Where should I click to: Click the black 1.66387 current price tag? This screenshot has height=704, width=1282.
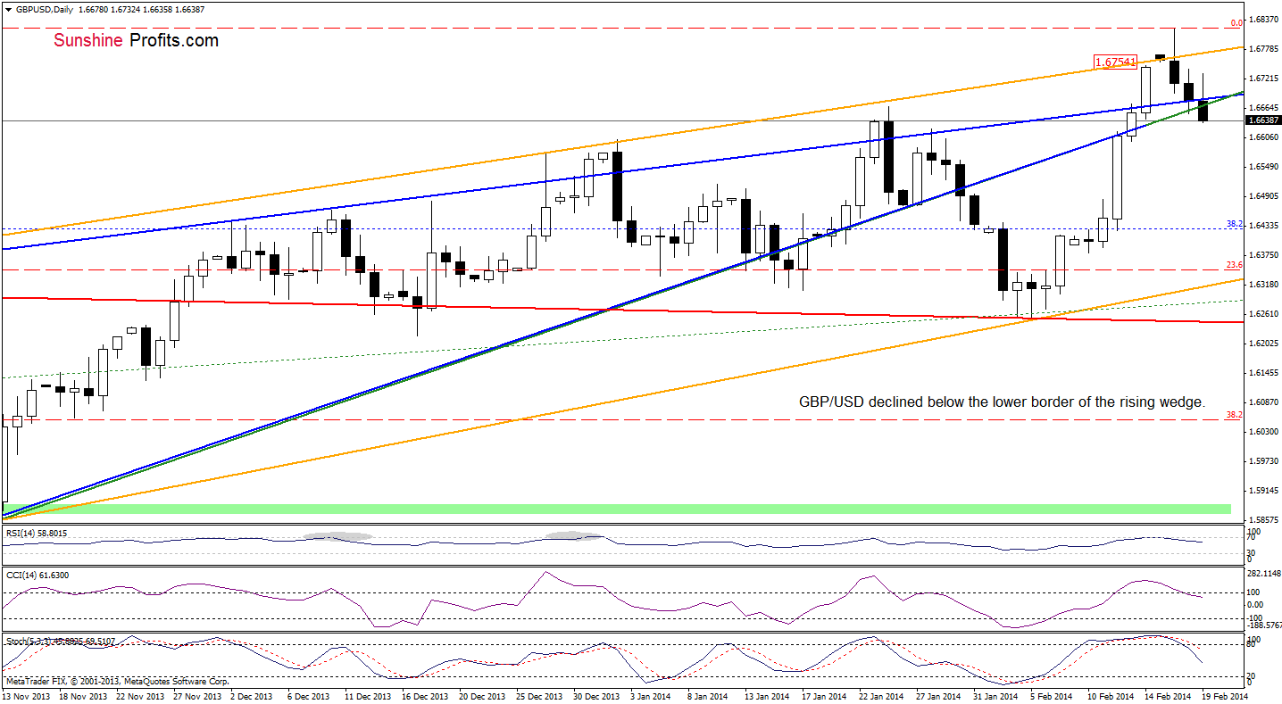point(1264,120)
